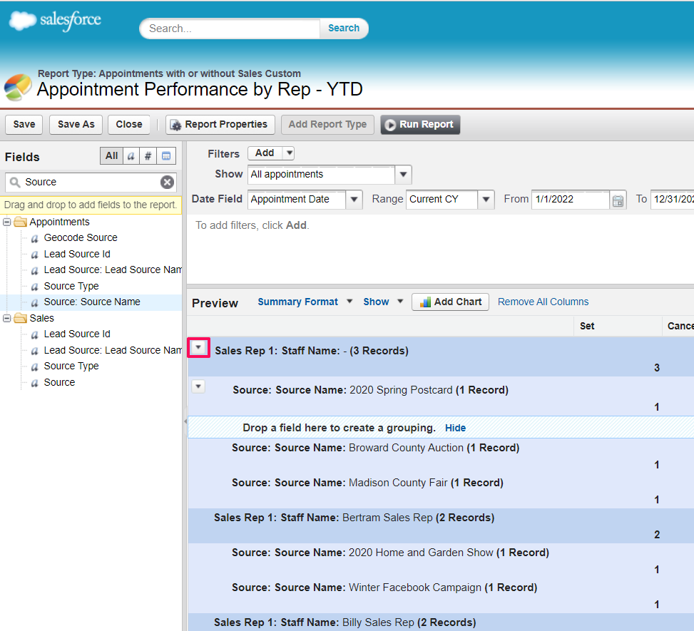This screenshot has width=694, height=631.
Task: Collapse the Appointments folder
Action: [7, 222]
